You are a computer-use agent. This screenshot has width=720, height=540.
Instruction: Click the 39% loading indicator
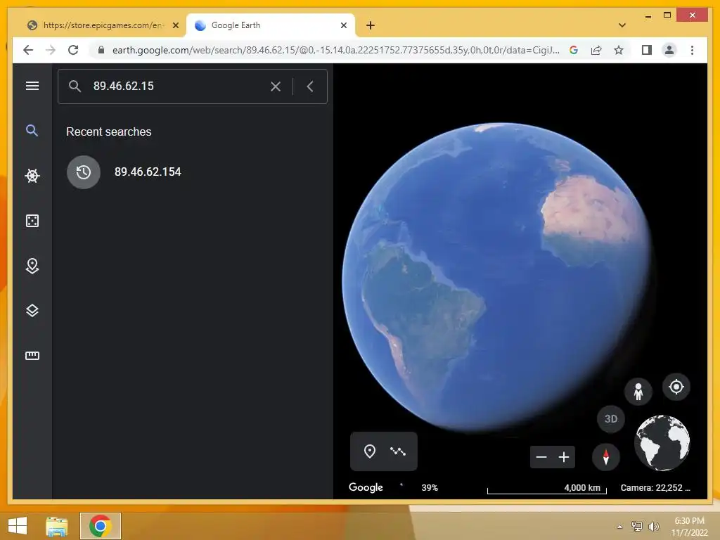point(430,488)
